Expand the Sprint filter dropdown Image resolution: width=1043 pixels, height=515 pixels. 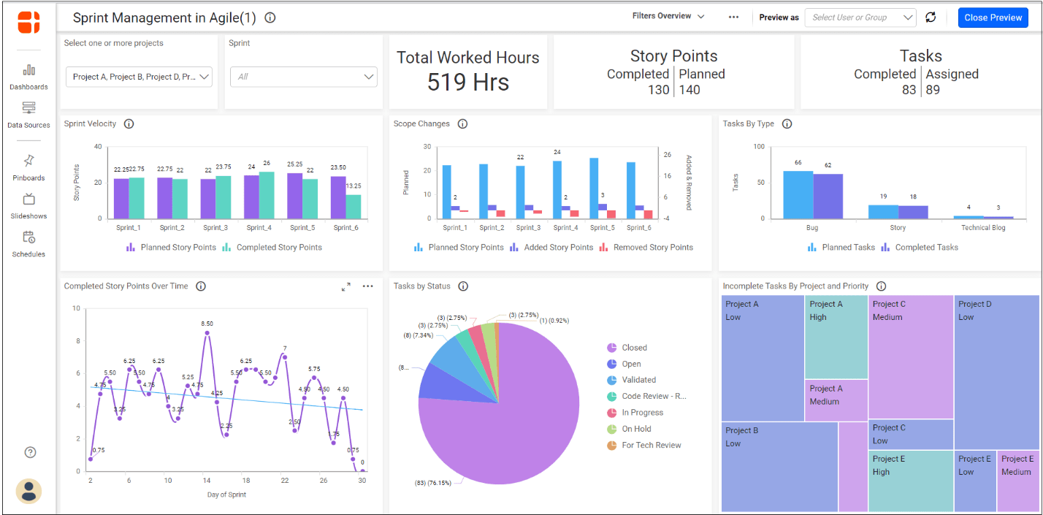pos(303,76)
